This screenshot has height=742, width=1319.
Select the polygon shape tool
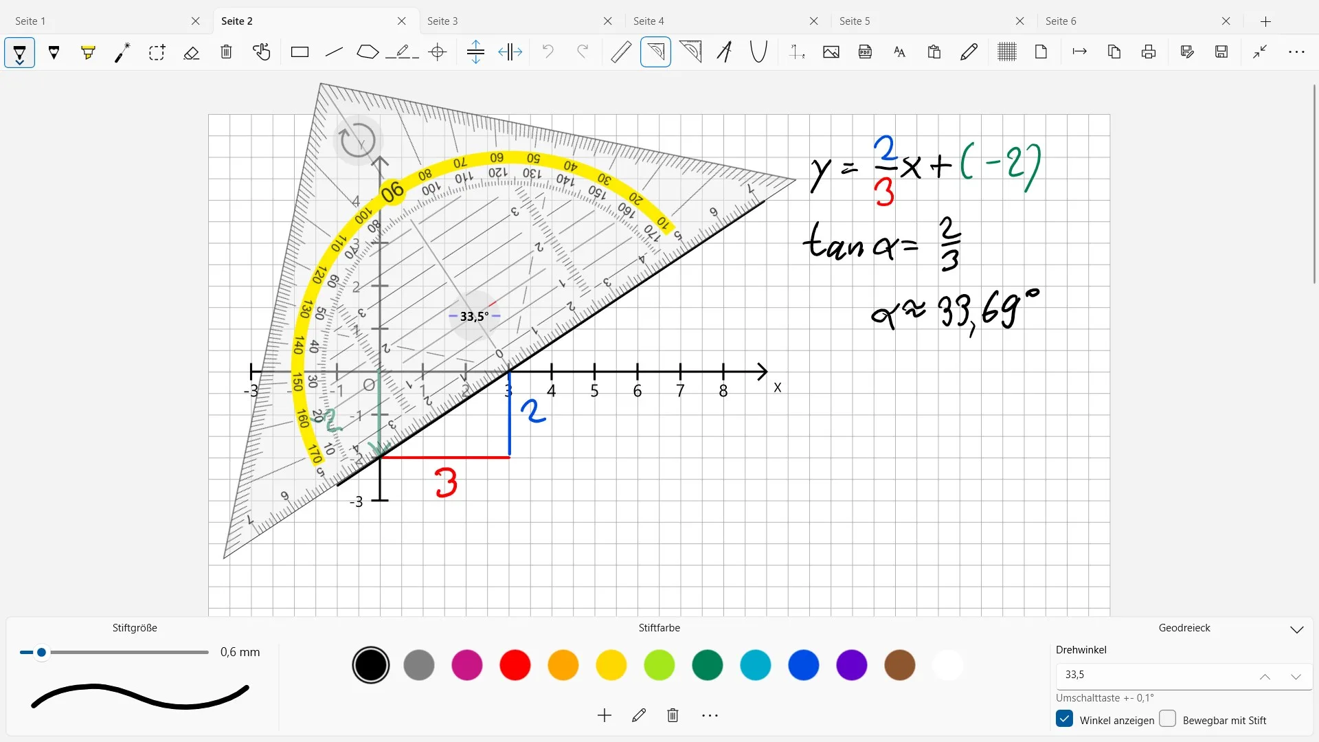[x=368, y=52]
